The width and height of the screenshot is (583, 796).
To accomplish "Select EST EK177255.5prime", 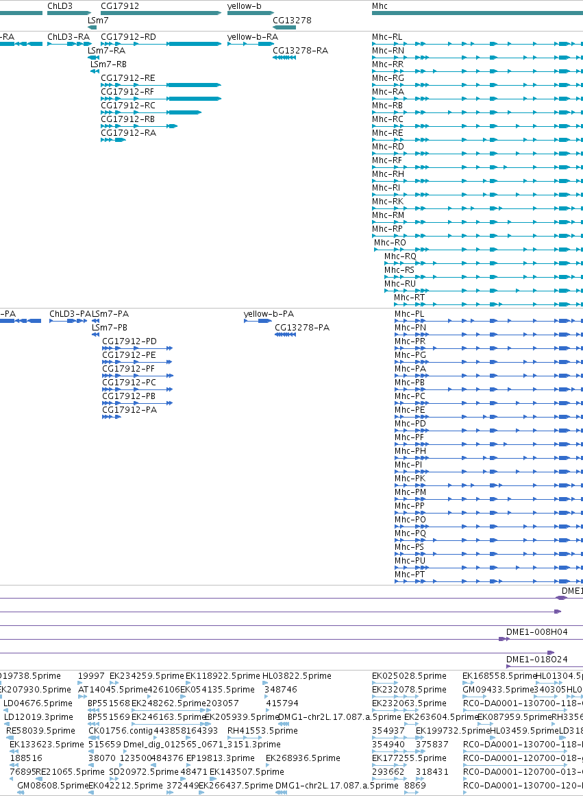I will tap(409, 758).
